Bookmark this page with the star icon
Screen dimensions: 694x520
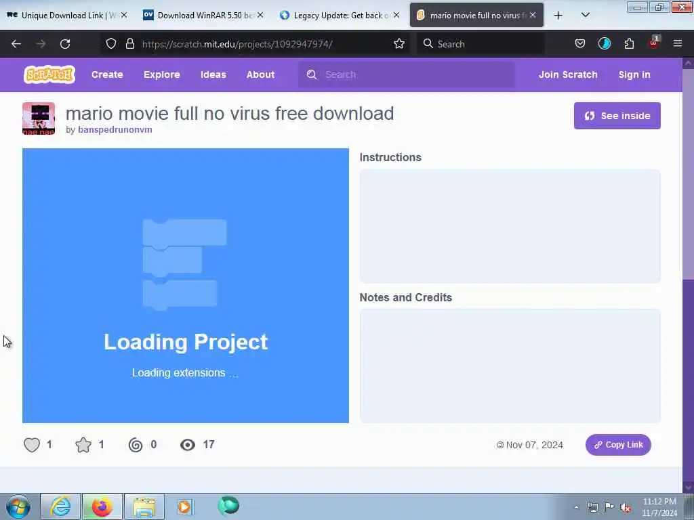[399, 43]
